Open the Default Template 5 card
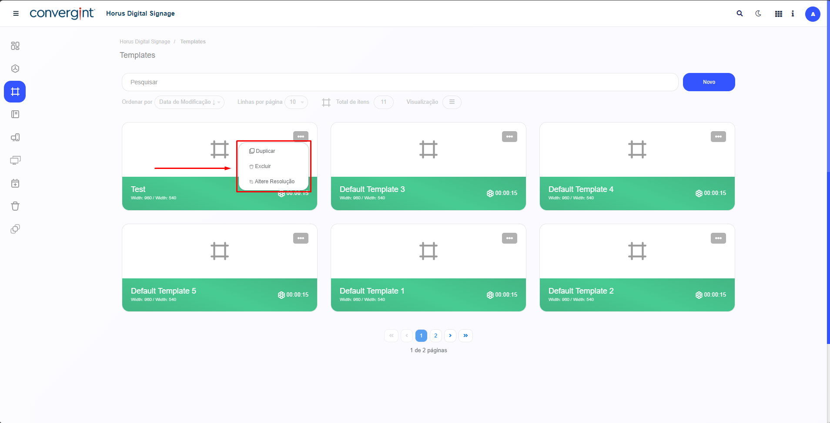 click(x=219, y=268)
